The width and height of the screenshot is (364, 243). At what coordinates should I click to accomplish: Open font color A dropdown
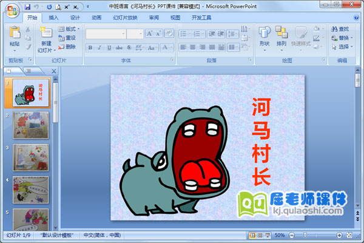(167, 47)
